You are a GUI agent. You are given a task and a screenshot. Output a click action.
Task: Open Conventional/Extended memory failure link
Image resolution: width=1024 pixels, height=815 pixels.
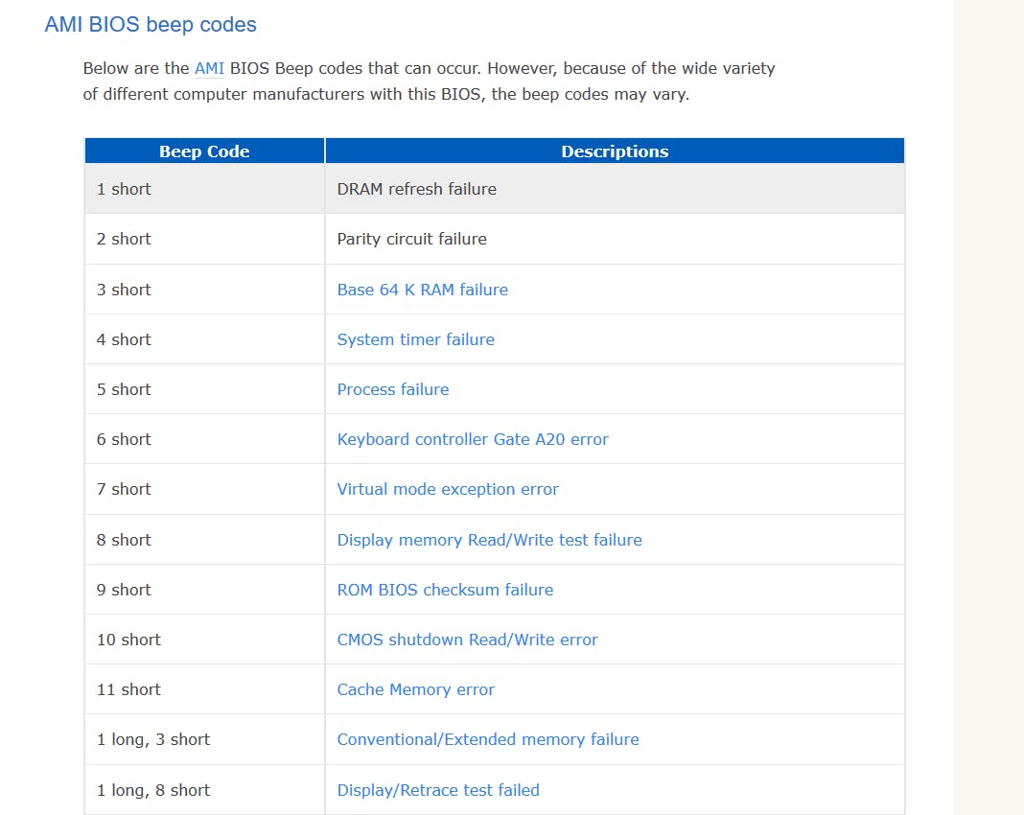point(488,739)
